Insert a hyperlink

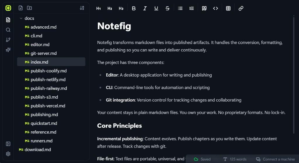click(x=241, y=8)
